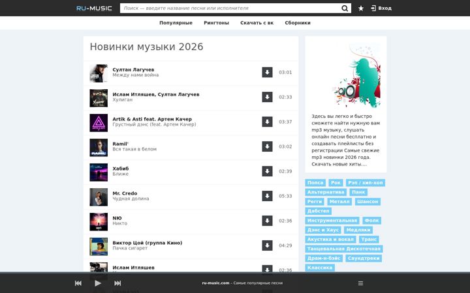The width and height of the screenshot is (470, 293).
Task: Open the Инструментальная genre tag
Action: pos(332,221)
